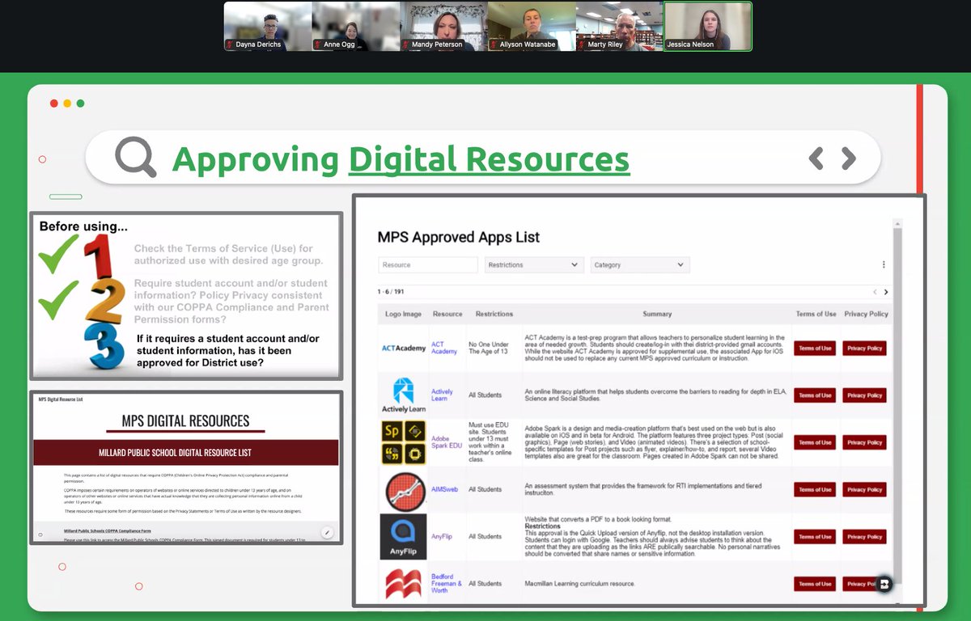Go to previous page of apps list
Viewport: 971px width, 621px height.
tap(875, 292)
